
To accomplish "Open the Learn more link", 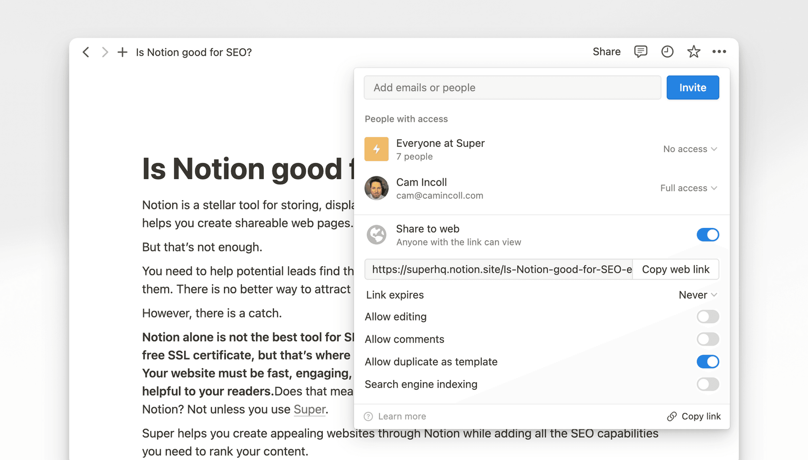I will point(402,416).
